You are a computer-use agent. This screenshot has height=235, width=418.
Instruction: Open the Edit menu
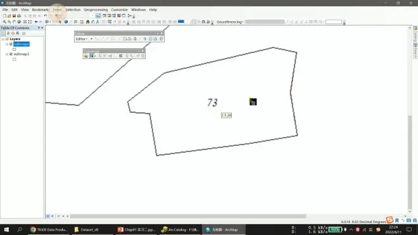(15, 10)
